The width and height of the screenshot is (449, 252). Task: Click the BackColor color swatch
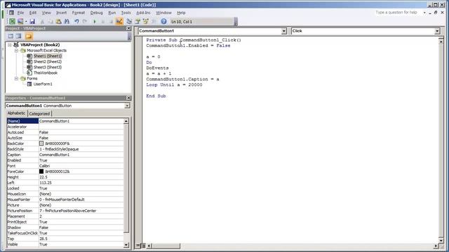(x=41, y=143)
